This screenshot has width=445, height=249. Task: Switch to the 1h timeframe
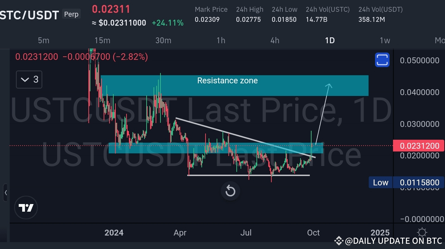point(221,40)
